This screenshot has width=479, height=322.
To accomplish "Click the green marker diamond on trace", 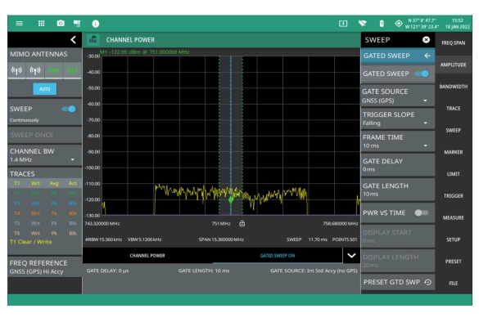I will point(231,200).
